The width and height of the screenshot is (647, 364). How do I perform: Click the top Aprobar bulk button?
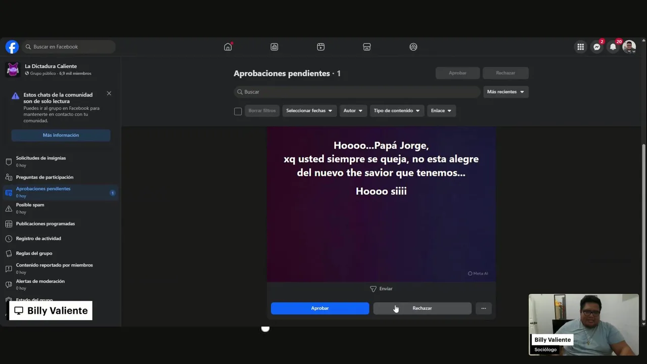tap(457, 73)
